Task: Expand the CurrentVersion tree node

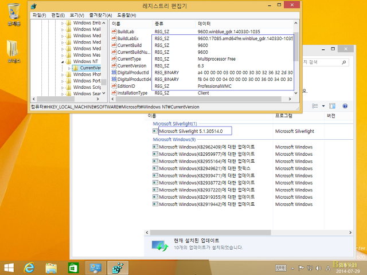Action: 69,68
